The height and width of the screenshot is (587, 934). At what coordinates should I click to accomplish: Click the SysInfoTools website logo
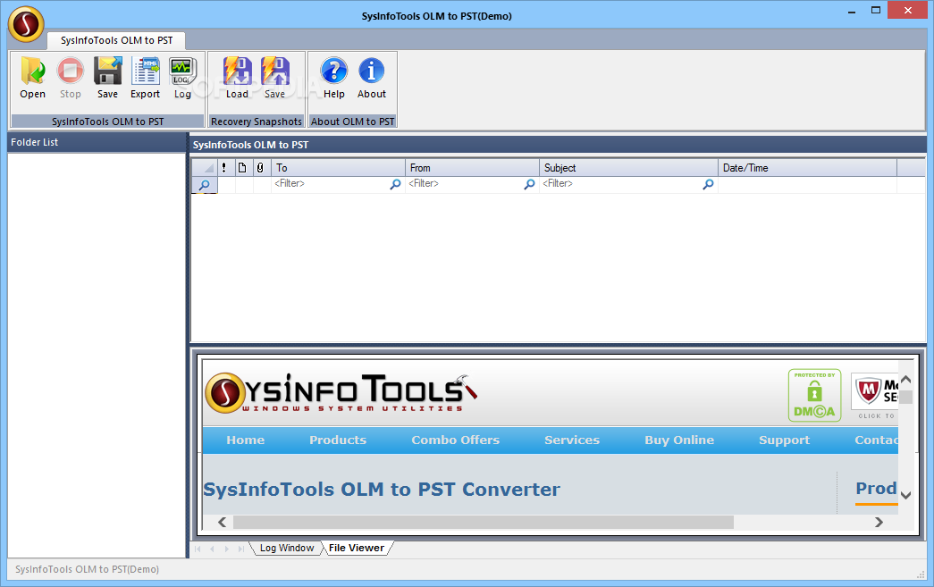pyautogui.click(x=341, y=393)
